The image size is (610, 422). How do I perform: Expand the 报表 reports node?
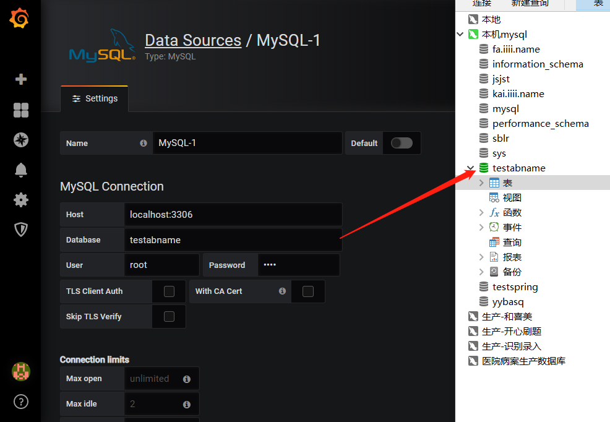coord(481,257)
